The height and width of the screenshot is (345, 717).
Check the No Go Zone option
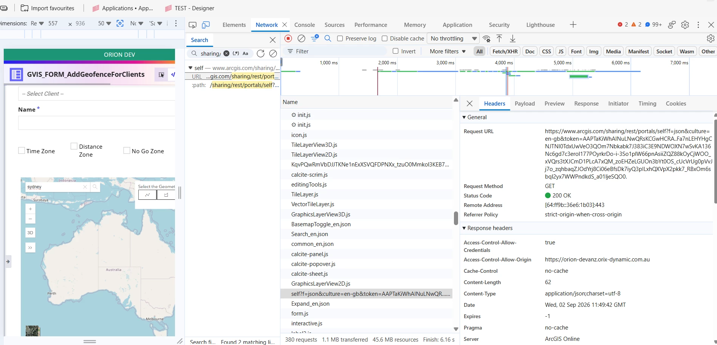click(x=127, y=151)
